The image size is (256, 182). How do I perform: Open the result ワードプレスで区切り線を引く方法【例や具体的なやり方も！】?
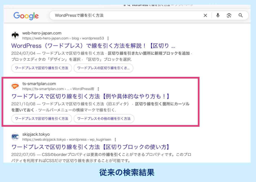[x=90, y=96]
